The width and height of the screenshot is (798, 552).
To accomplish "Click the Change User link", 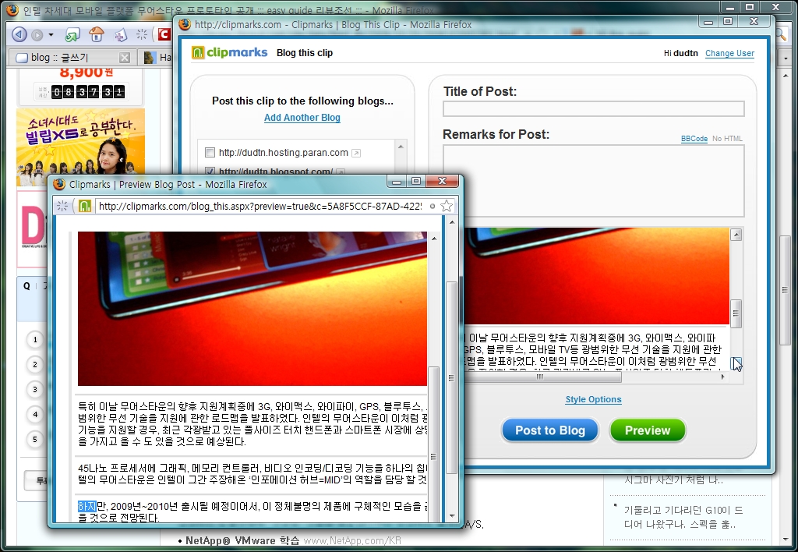I will point(729,53).
